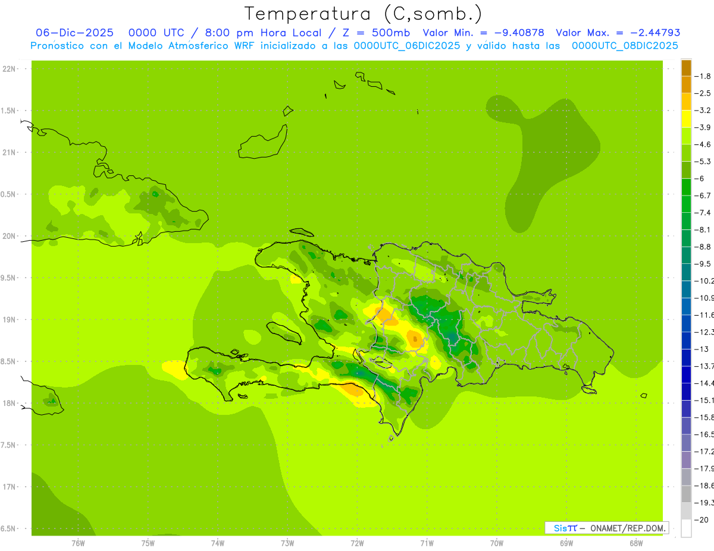714x551 pixels.
Task: Click the "Valor Min. = -9.40878" readout
Action: pyautogui.click(x=483, y=33)
